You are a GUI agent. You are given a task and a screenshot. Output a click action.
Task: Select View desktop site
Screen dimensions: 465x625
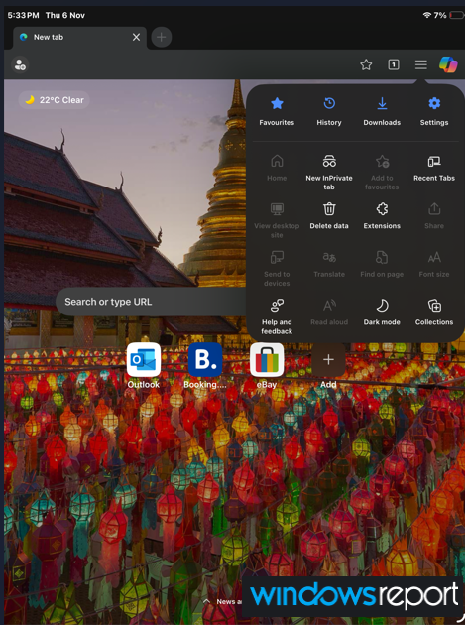click(277, 220)
